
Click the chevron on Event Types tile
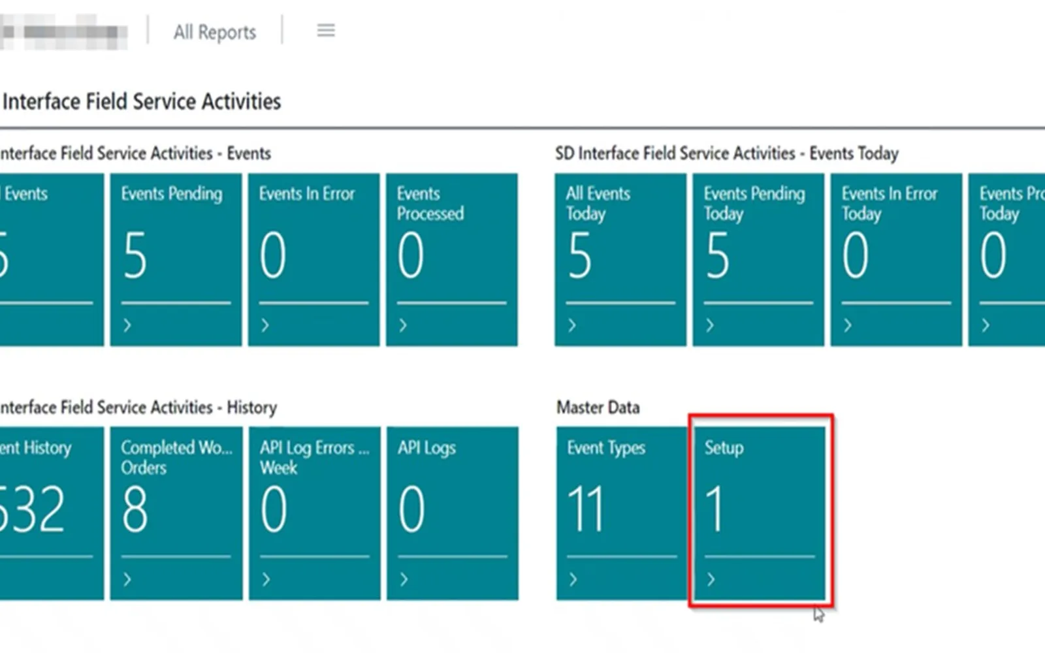(573, 579)
